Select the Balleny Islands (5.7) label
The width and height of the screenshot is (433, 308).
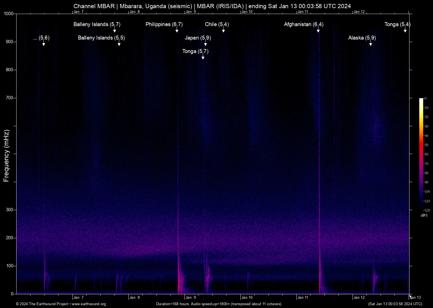[x=97, y=24]
